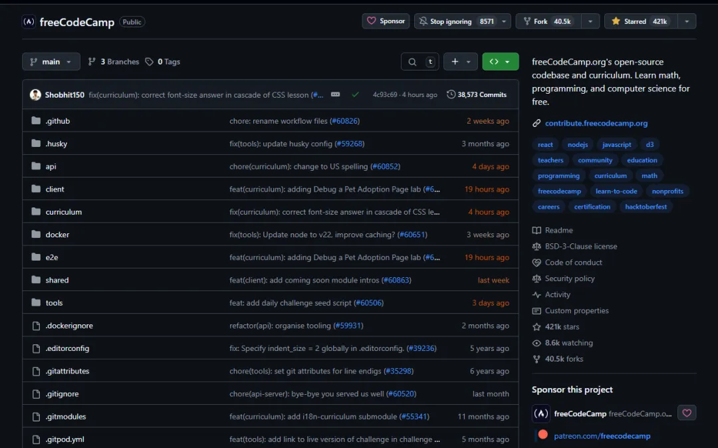The width and height of the screenshot is (718, 448).
Task: Expand the commit message ellipsis icon
Action: [335, 95]
